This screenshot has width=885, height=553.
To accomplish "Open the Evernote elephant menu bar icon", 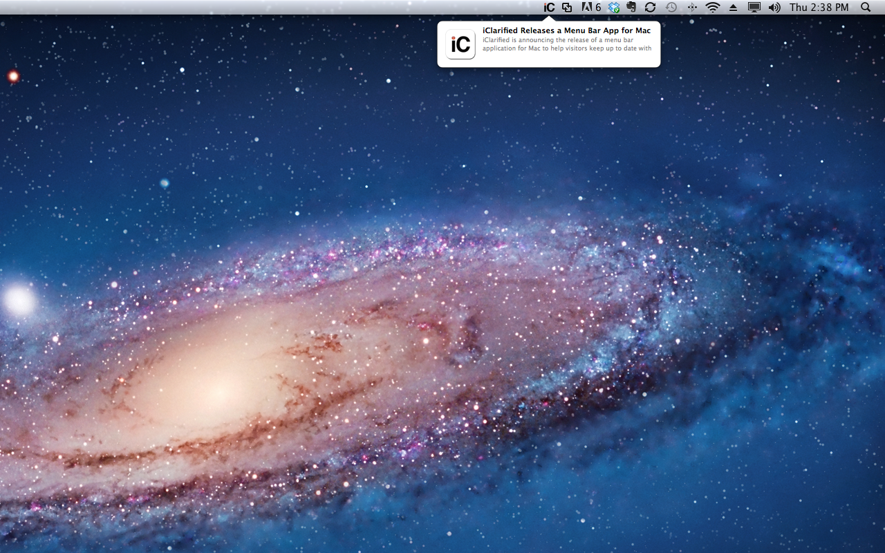I will click(x=631, y=8).
